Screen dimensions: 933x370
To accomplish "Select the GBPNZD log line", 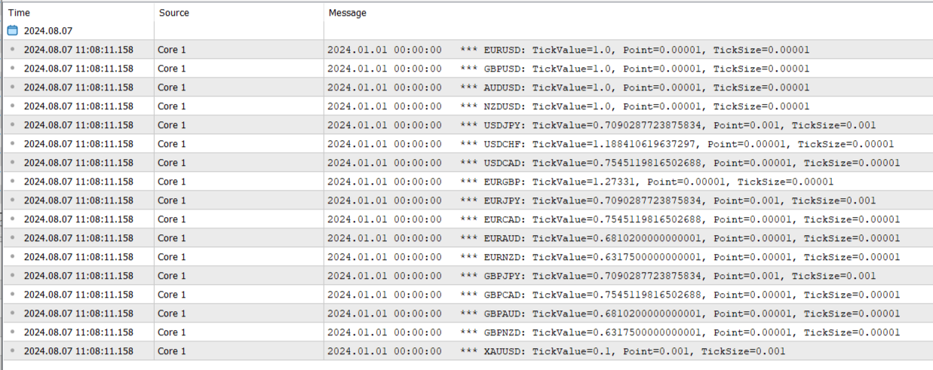I will (468, 332).
